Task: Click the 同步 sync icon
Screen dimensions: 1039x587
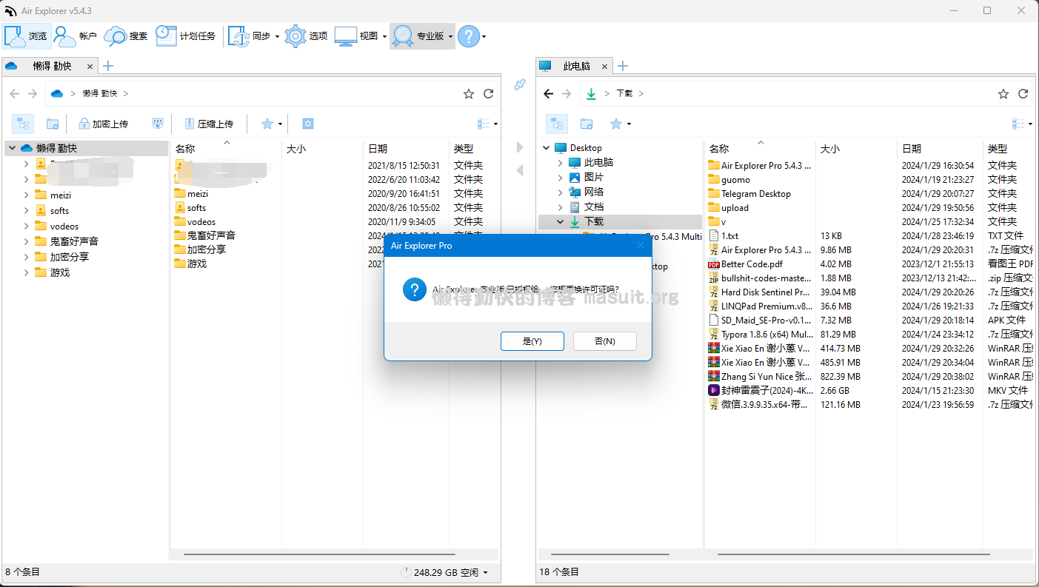Action: point(238,36)
